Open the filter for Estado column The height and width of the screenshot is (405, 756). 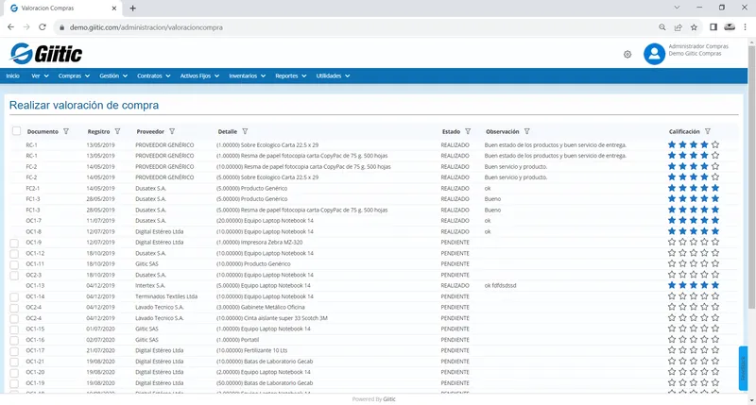468,131
